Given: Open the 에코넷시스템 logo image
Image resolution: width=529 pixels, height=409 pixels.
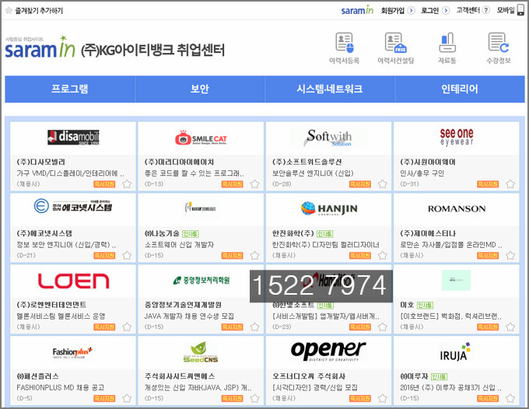Looking at the screenshot, I should tap(73, 206).
